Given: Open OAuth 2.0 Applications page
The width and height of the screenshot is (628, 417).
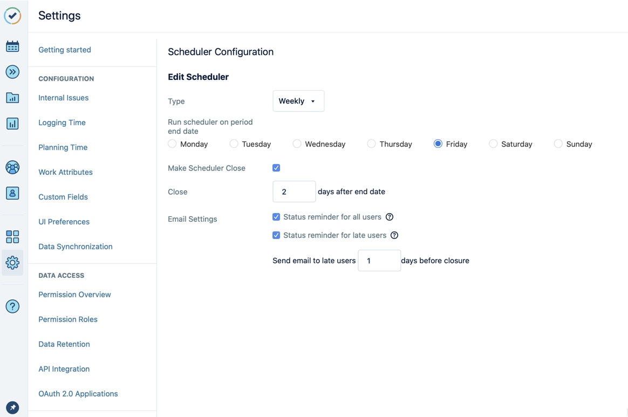Looking at the screenshot, I should tap(78, 394).
